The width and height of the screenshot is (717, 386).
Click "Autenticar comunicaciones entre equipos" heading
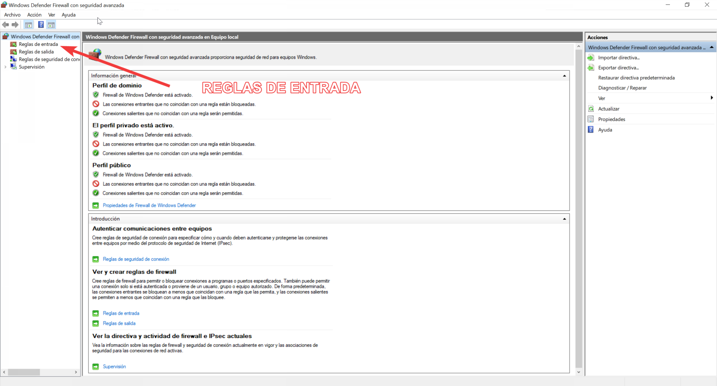(x=152, y=229)
